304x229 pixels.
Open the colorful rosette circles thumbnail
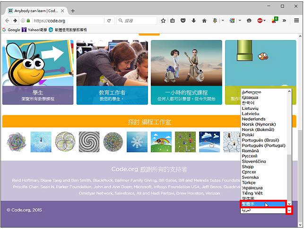tap(65, 142)
